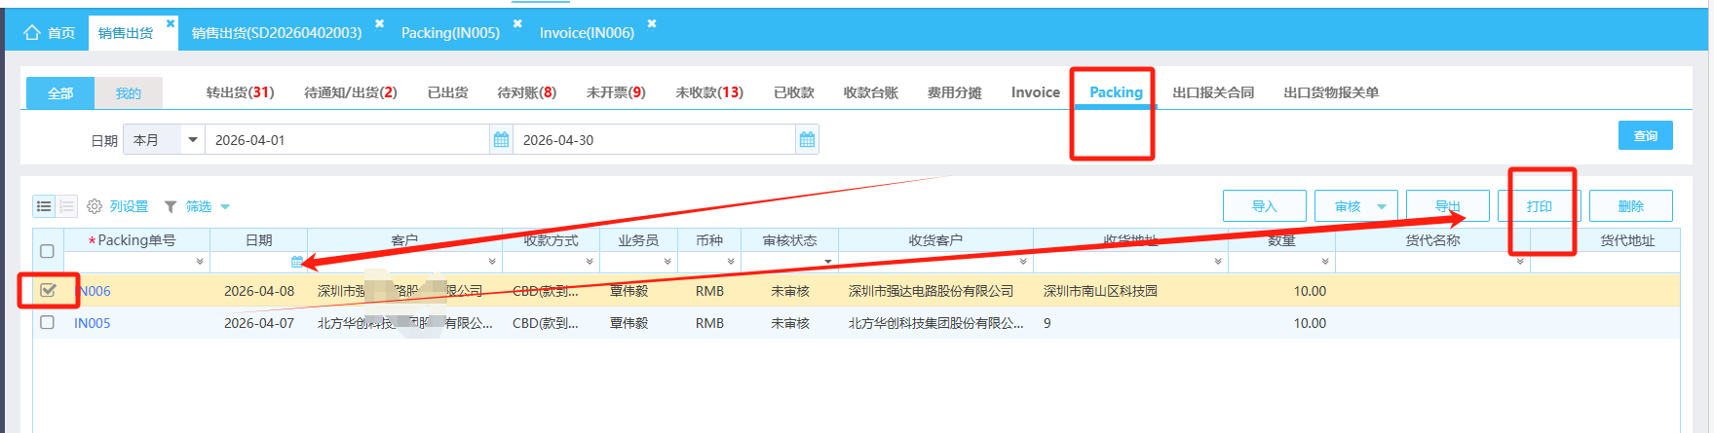This screenshot has width=1714, height=433.
Task: Click the 审核 approve button
Action: [1348, 206]
